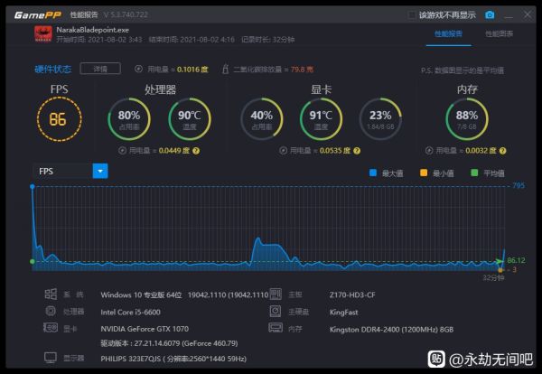Click the PHILIPS 323E7QJS monitor text
The image size is (542, 374).
point(173,359)
